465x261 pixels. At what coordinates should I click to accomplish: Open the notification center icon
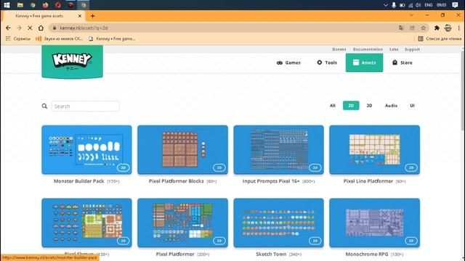tap(455, 5)
